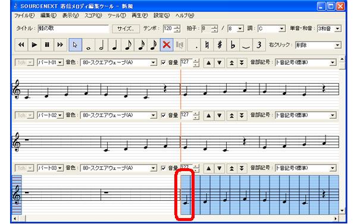Select the arrow pointer tool
The image size is (357, 224).
coord(75,45)
